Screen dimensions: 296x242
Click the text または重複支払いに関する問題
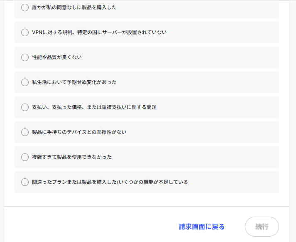point(122,107)
